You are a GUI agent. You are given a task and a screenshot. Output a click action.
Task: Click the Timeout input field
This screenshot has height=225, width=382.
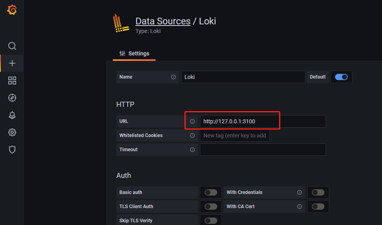pyautogui.click(x=263, y=150)
